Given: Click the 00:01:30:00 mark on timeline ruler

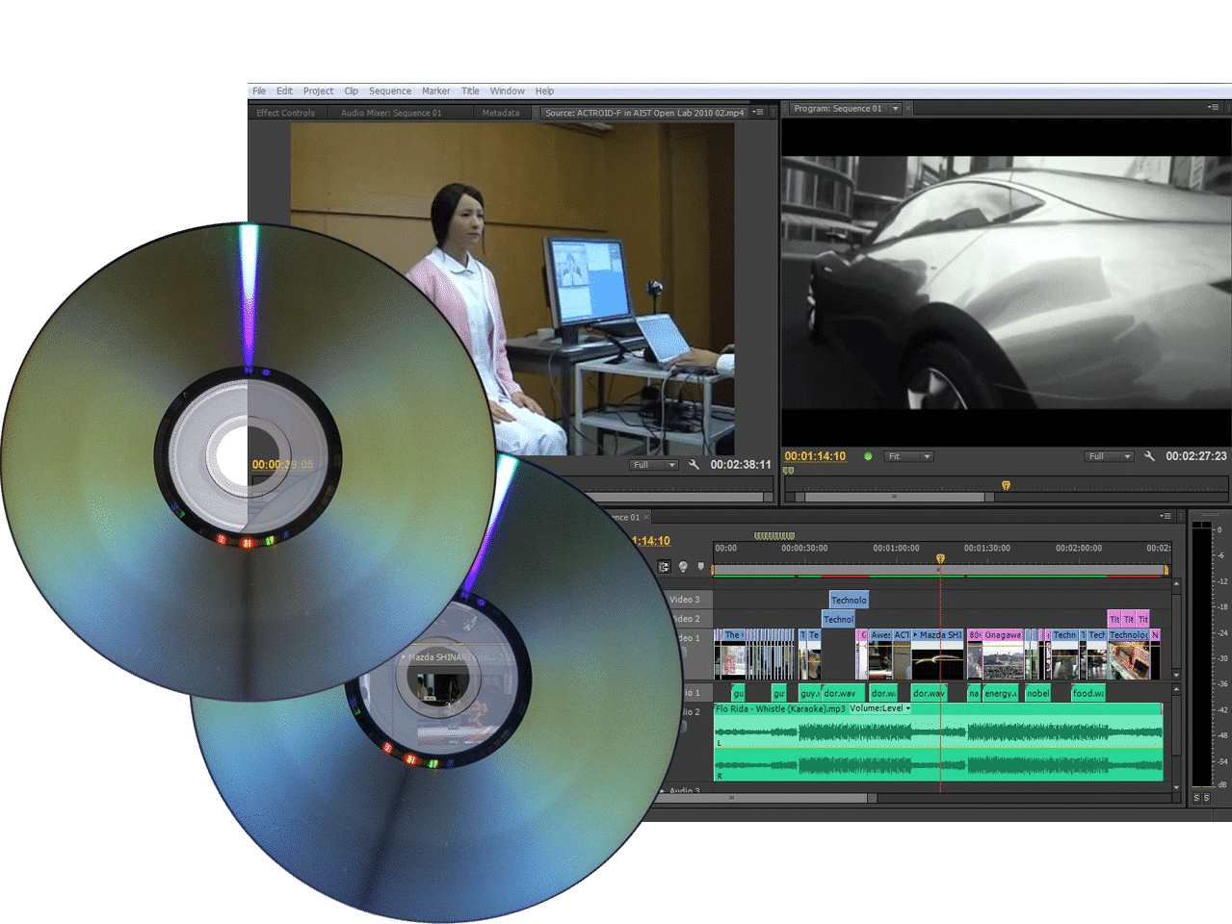Looking at the screenshot, I should [986, 549].
